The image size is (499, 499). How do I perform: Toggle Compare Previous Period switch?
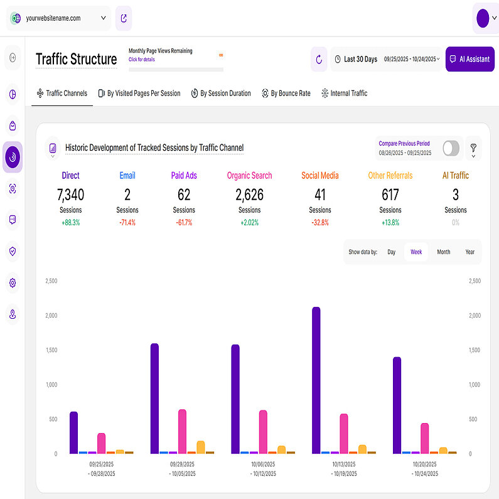451,148
